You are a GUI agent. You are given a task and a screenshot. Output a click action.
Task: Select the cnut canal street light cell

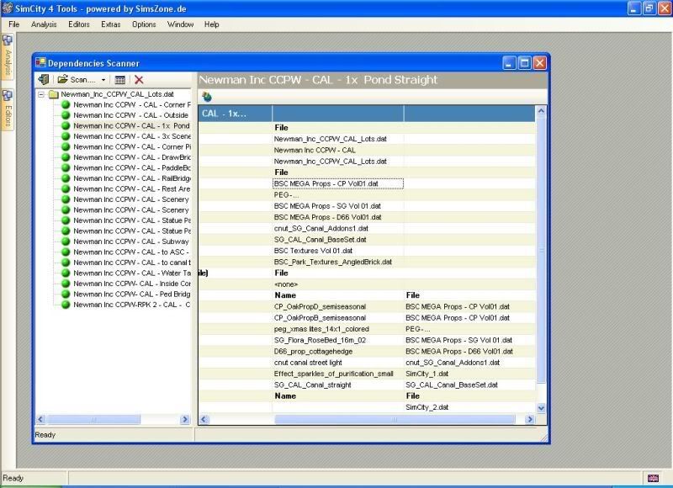[x=338, y=363]
